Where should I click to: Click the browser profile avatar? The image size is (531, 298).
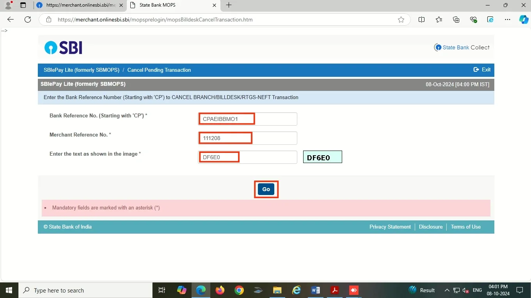8,5
